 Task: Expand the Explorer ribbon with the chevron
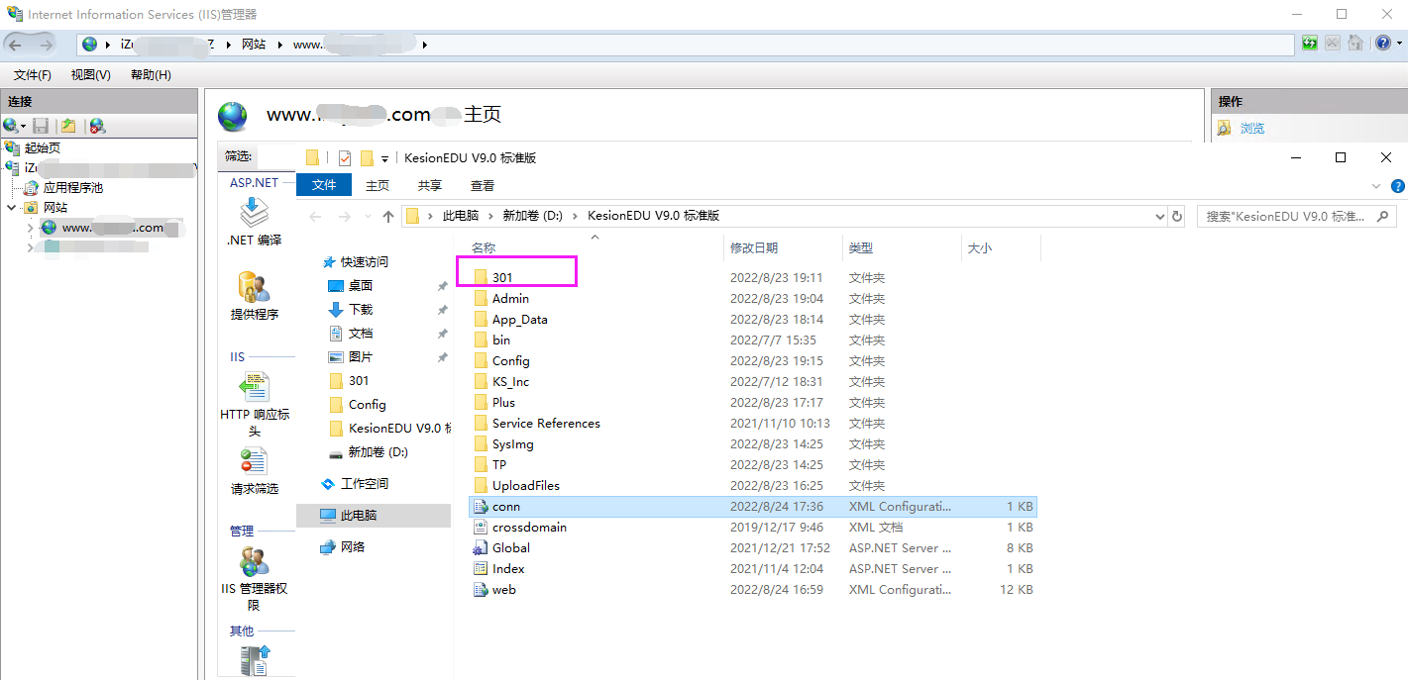(1375, 186)
